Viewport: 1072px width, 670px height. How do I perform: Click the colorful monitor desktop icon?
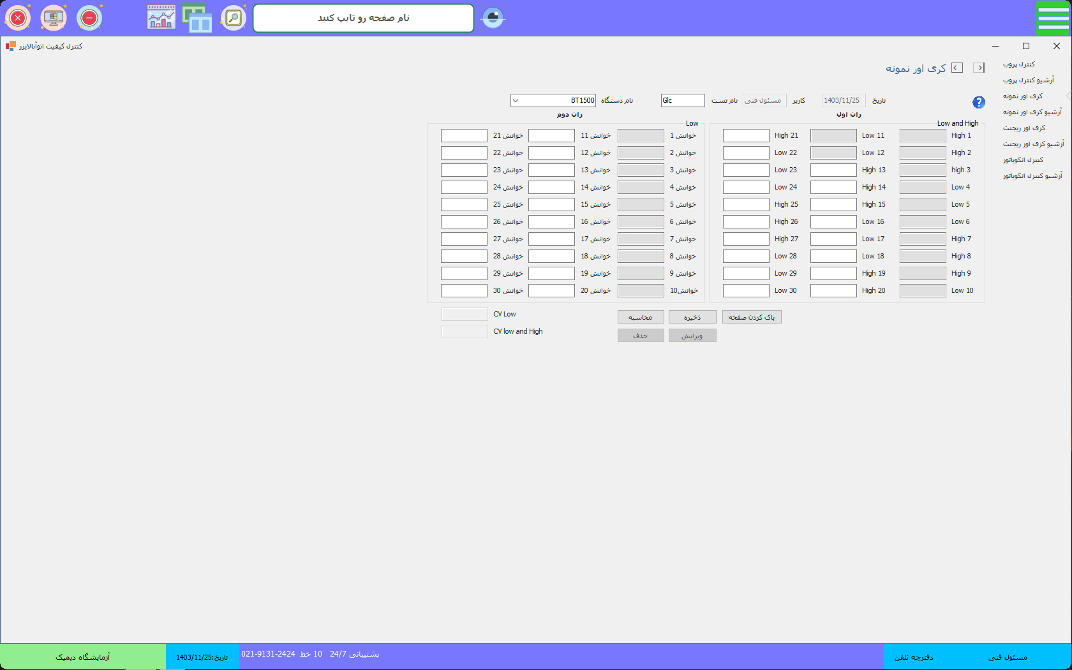point(54,18)
